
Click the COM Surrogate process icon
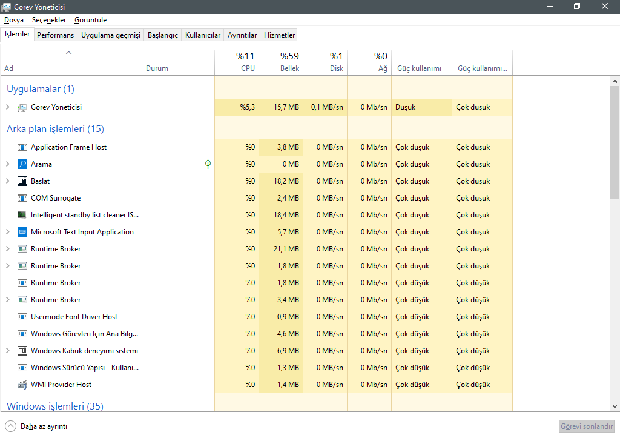click(x=22, y=198)
